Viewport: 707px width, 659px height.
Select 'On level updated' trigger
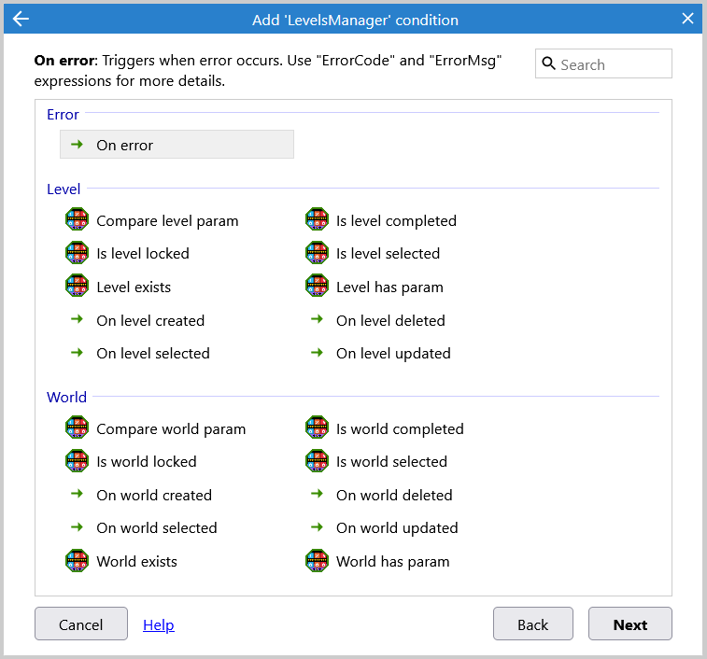[392, 353]
